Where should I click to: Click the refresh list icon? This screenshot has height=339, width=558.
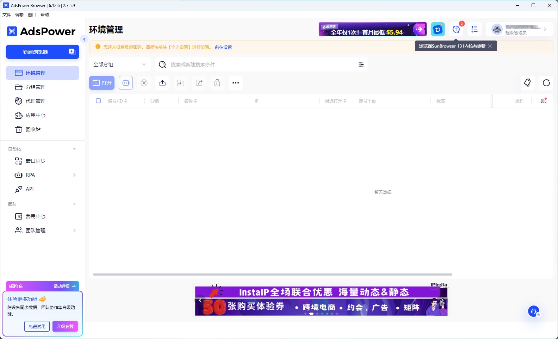tap(546, 83)
